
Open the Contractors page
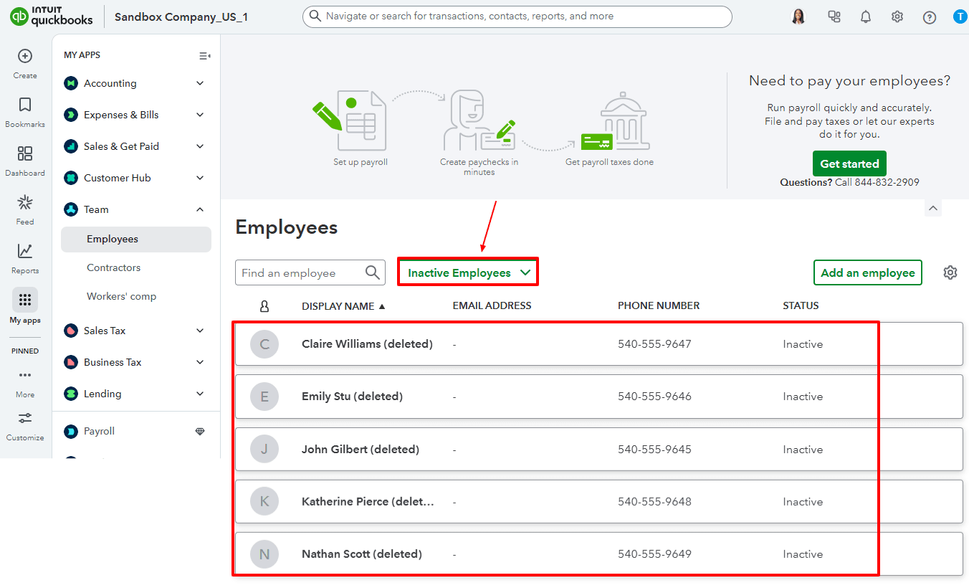click(x=113, y=267)
